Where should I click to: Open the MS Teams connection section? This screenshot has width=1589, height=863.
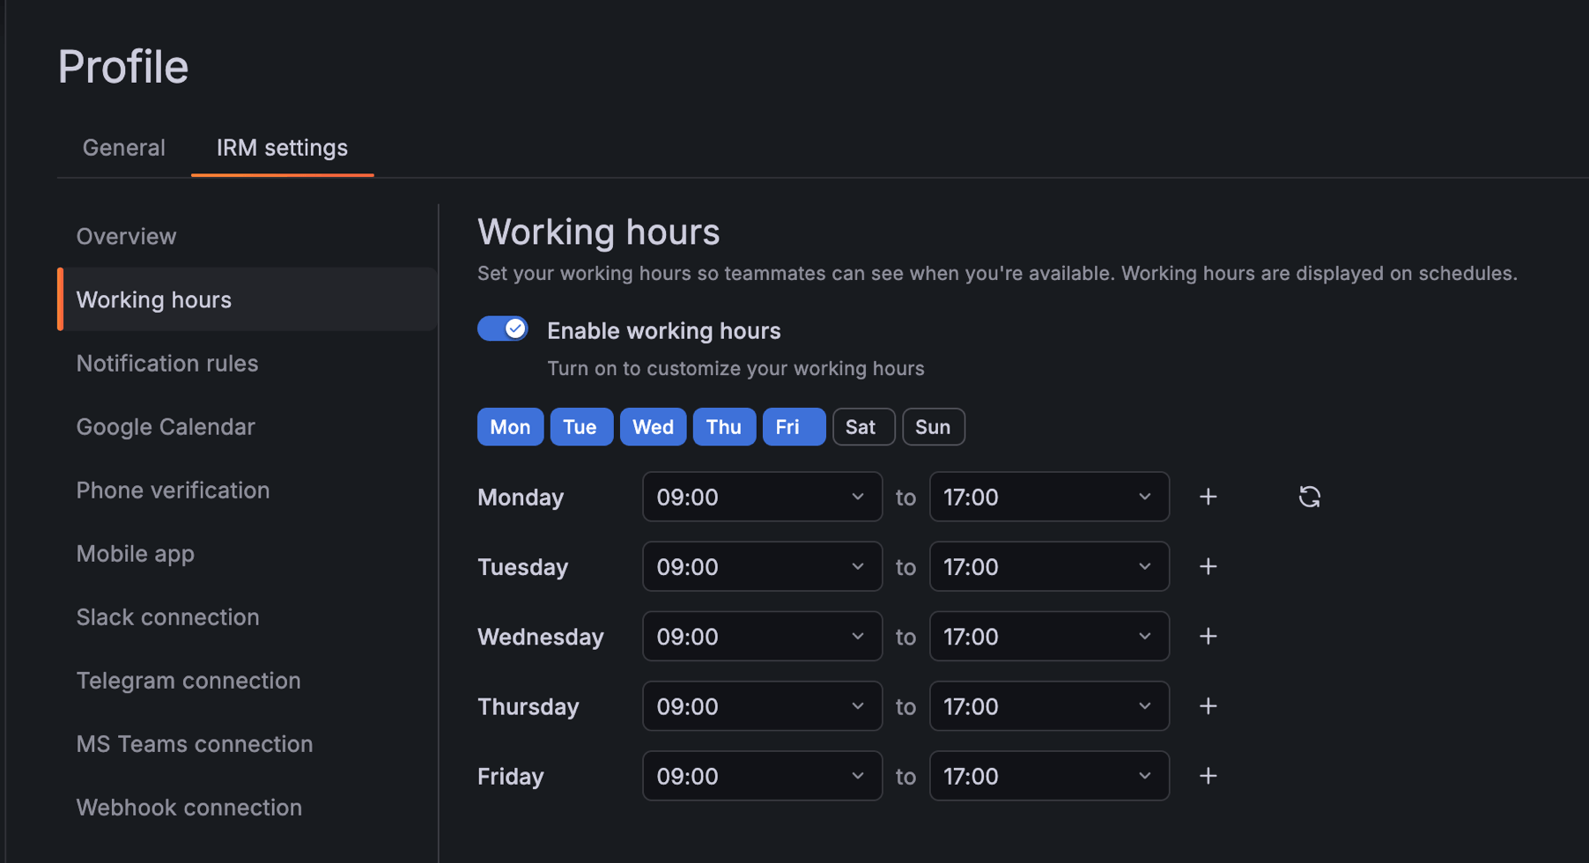195,743
